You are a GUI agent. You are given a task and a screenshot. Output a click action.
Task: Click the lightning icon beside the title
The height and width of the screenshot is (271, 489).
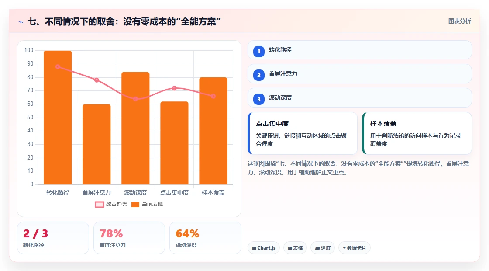tap(21, 22)
